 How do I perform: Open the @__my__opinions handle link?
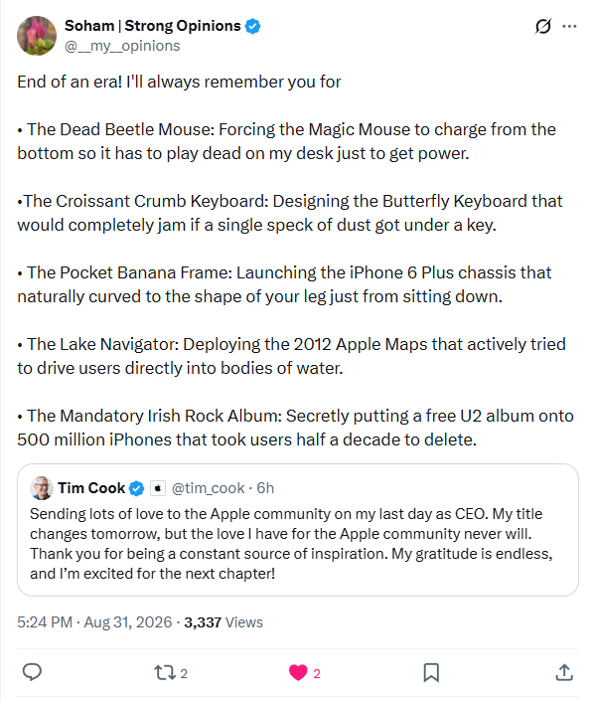tap(122, 46)
